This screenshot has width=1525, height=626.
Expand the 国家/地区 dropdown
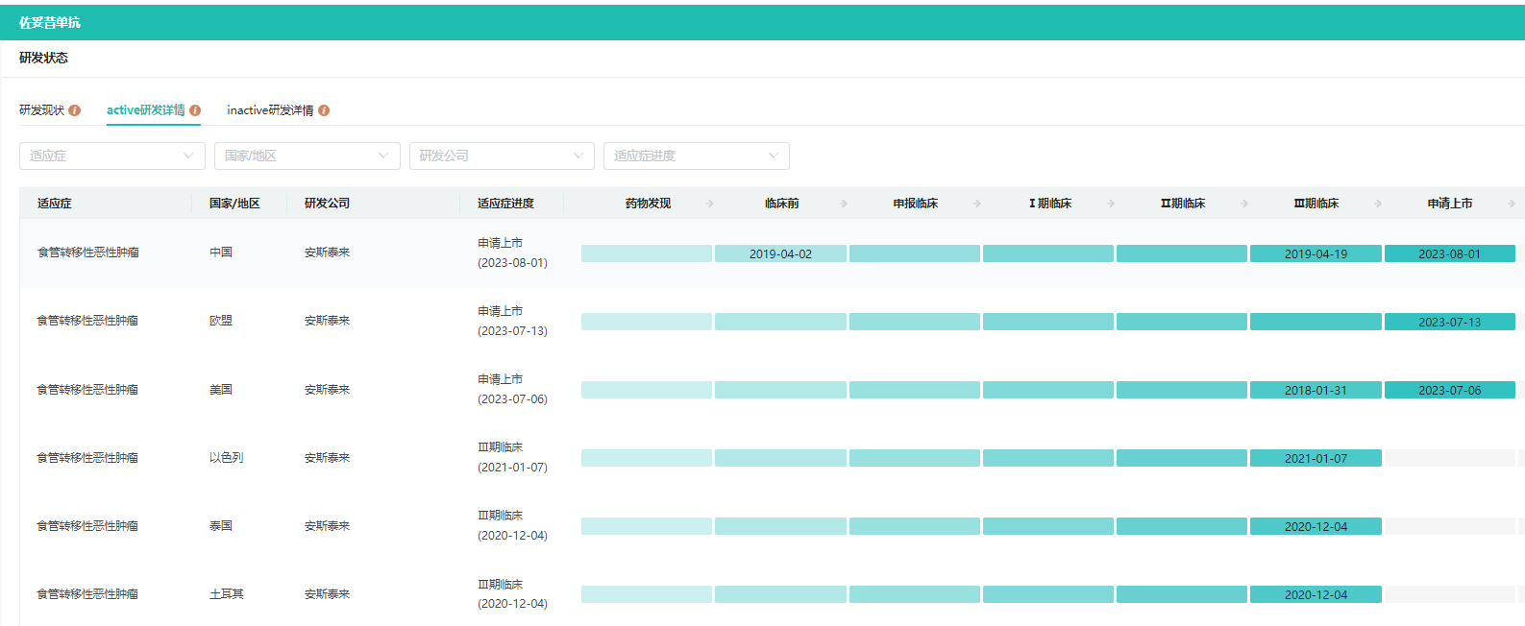click(x=307, y=156)
